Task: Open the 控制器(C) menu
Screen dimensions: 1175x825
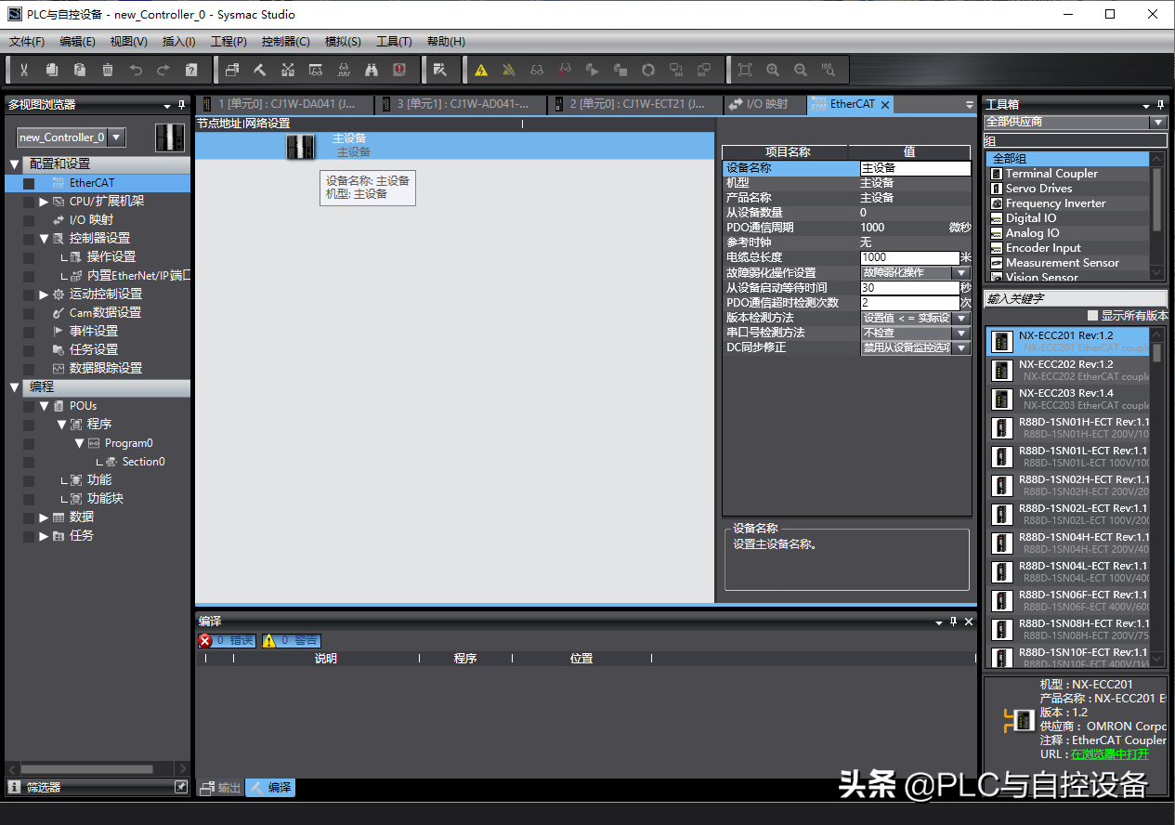Action: tap(285, 42)
